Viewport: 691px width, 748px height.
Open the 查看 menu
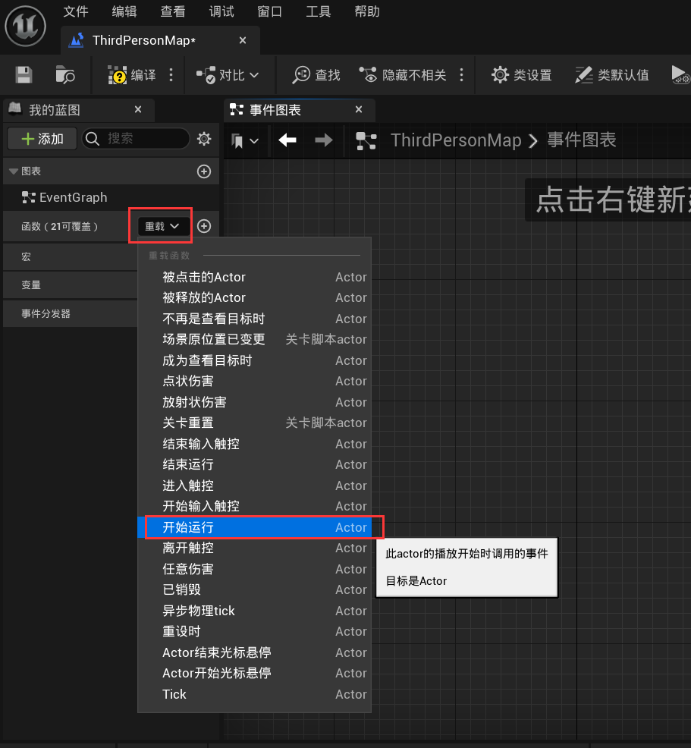173,11
